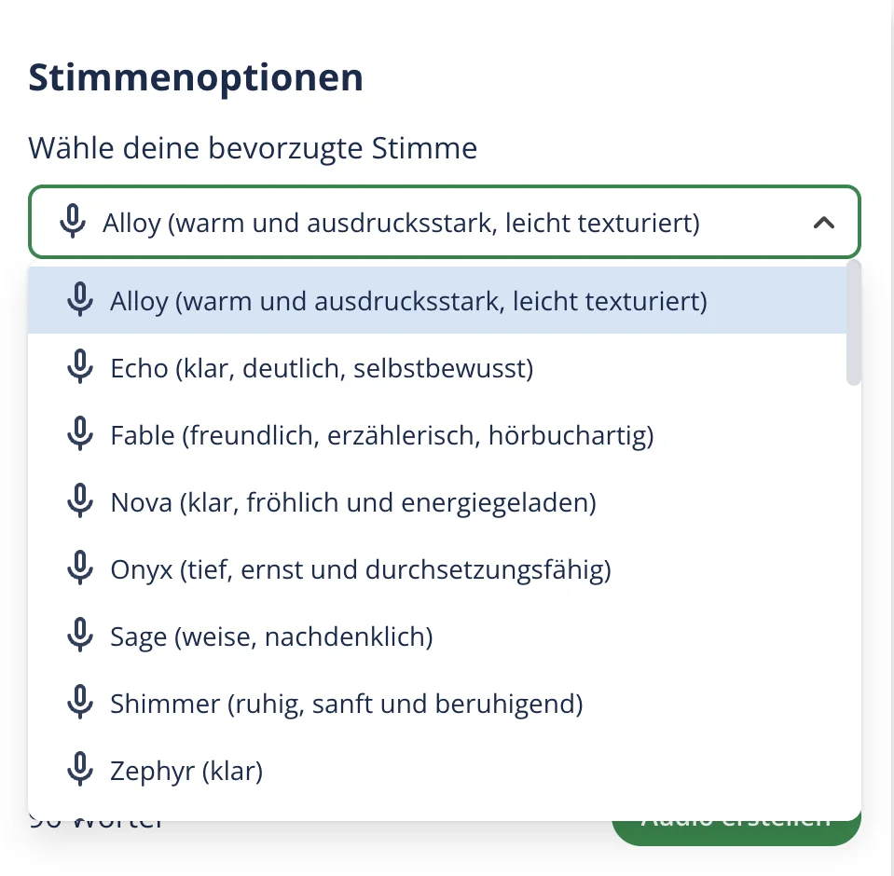Click the microphone icon beside Shimmer

pyautogui.click(x=80, y=704)
